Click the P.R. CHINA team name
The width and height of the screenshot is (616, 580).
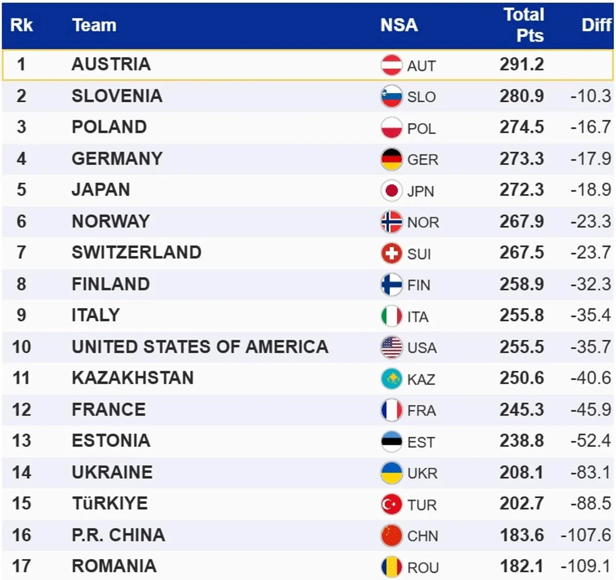tap(119, 535)
